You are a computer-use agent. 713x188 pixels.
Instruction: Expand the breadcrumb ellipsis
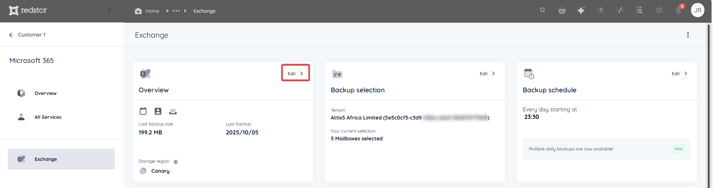pyautogui.click(x=176, y=11)
